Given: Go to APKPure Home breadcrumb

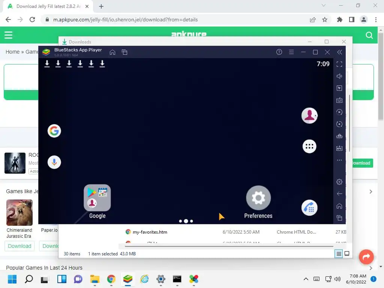Looking at the screenshot, I should point(12,52).
